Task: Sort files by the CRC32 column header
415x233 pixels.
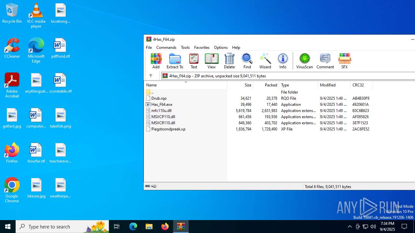Action: point(362,85)
